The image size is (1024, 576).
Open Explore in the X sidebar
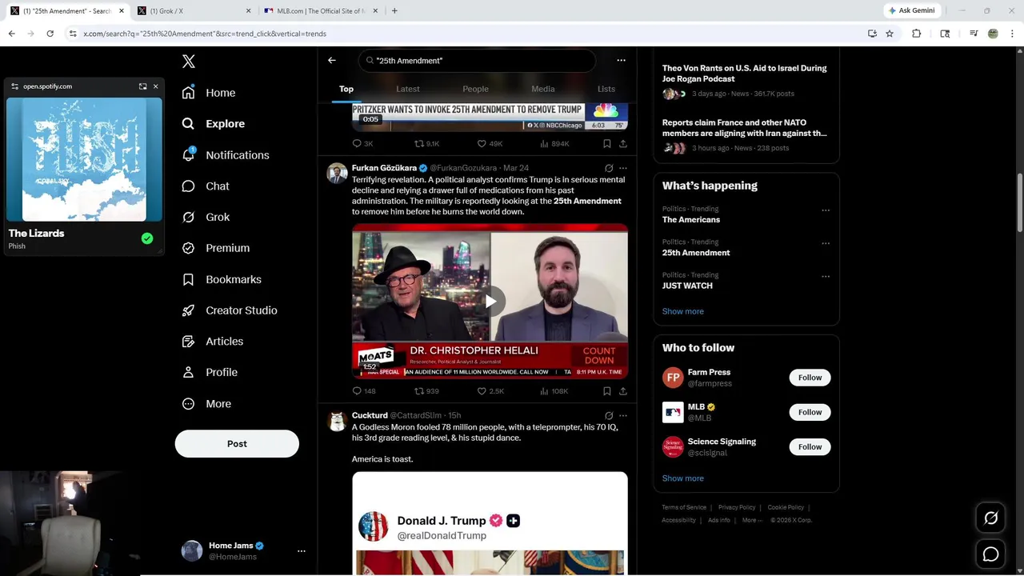click(x=214, y=124)
